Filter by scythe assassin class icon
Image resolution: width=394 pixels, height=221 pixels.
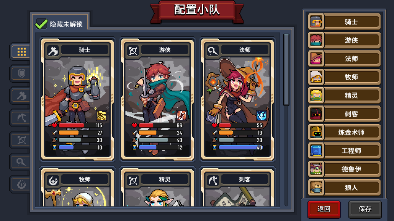[x=21, y=118]
